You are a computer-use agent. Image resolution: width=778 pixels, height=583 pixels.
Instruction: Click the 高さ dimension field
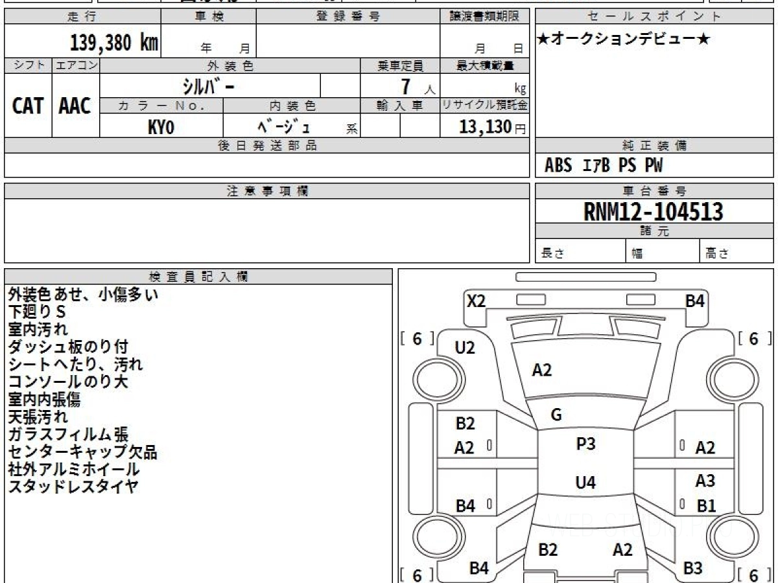[737, 251]
